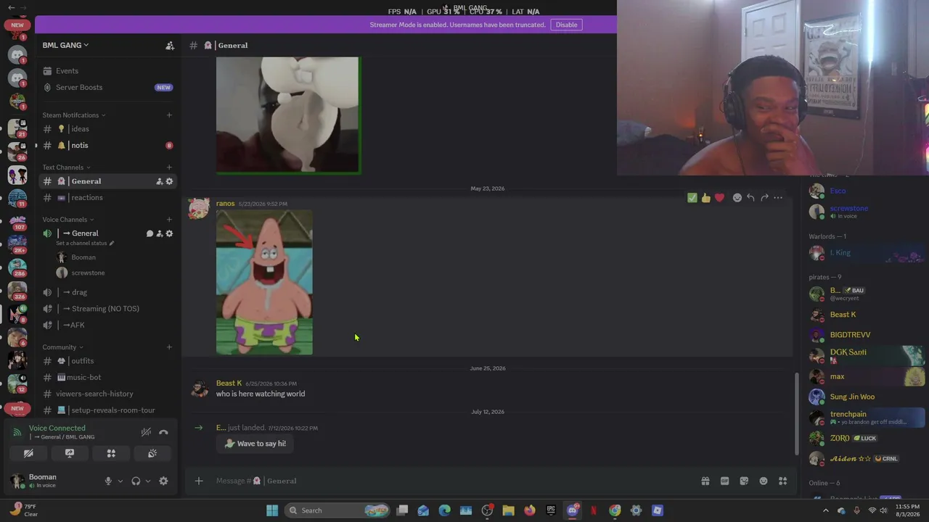Open the GIF picker
This screenshot has height=522, width=929.
click(x=724, y=481)
